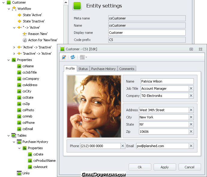
Task: Select the csJobTitle property
Action: point(30,72)
